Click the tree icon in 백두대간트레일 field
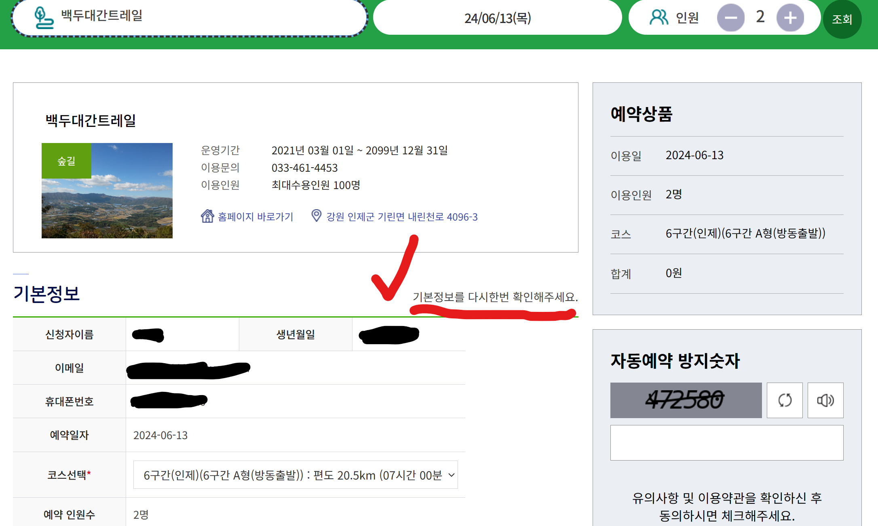The width and height of the screenshot is (878, 526). point(44,18)
